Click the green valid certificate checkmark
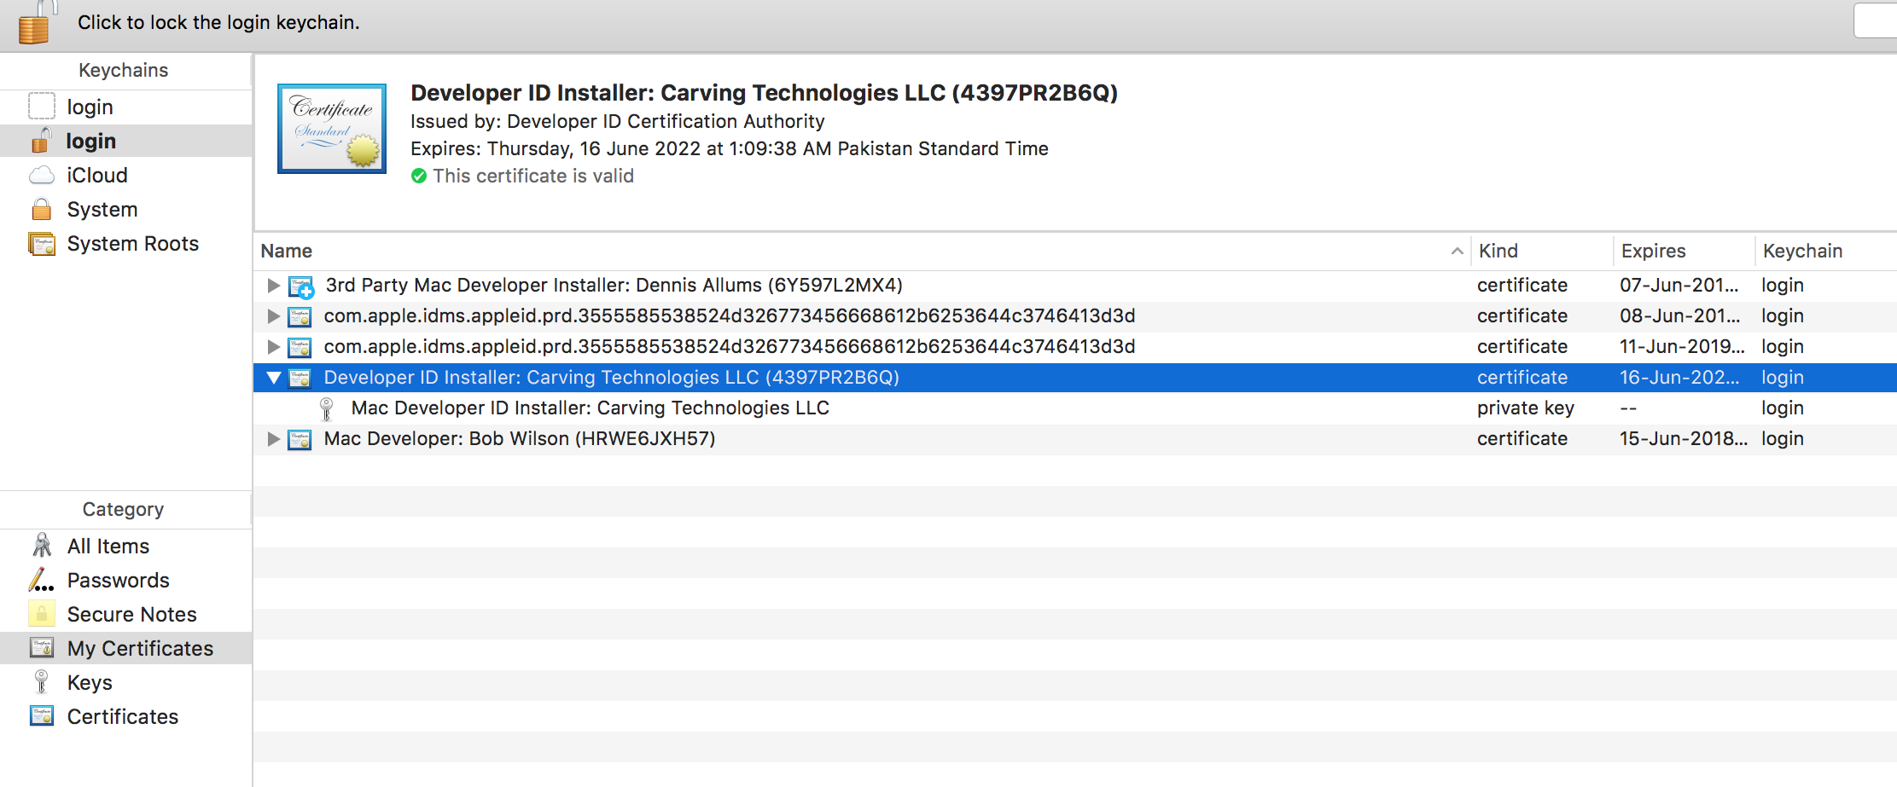 (419, 176)
